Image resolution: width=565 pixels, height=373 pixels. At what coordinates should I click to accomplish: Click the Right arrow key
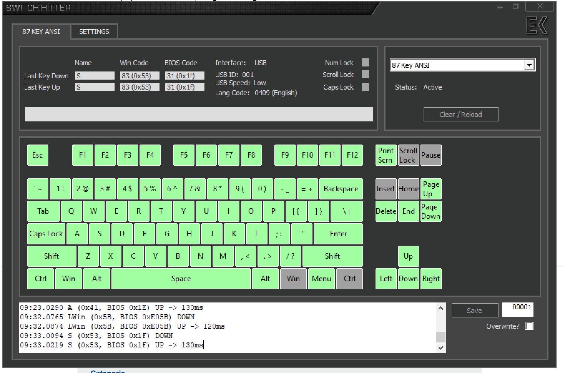click(431, 279)
